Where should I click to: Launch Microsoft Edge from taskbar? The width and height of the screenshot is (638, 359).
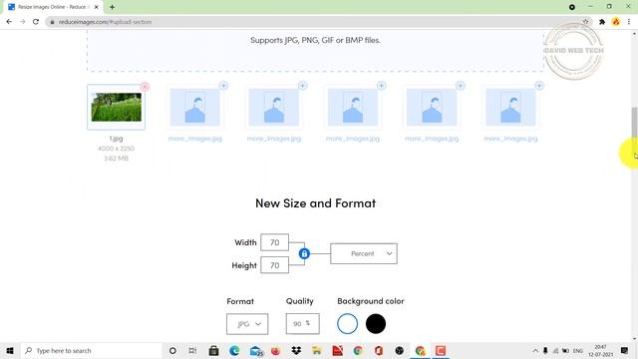234,350
